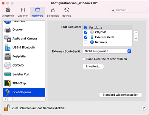149x115 pixels.
Task: Select the Netzwerk row text in boot list
Action: 101,42
